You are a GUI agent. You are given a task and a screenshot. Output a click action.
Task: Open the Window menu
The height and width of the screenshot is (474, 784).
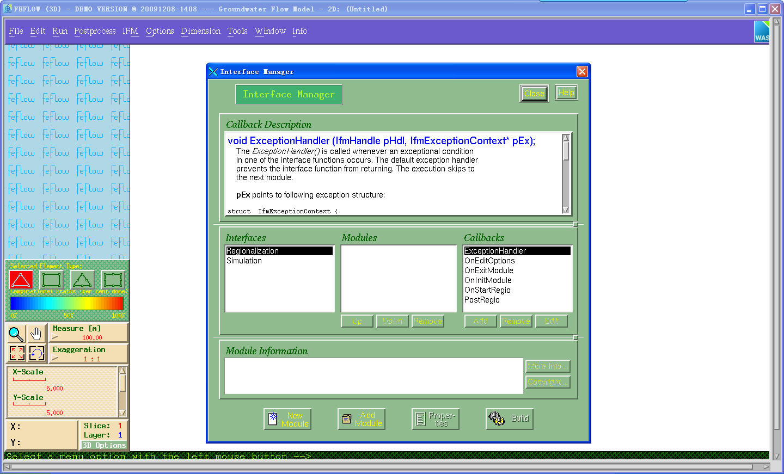tap(270, 31)
